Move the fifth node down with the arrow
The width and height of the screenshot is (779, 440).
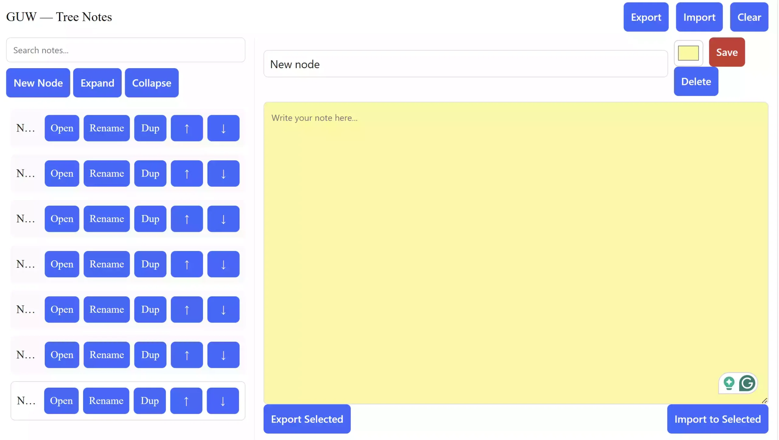[x=223, y=309]
